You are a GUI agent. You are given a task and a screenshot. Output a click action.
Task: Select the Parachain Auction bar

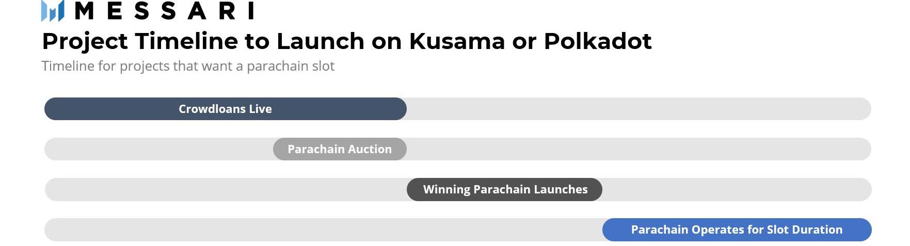click(x=340, y=149)
